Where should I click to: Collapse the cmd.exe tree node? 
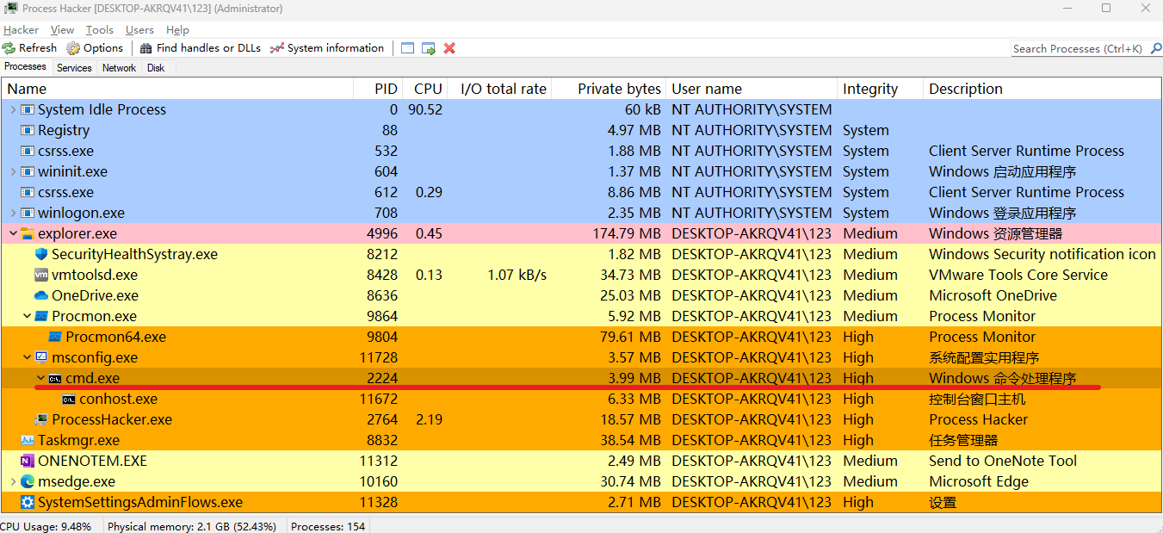40,378
